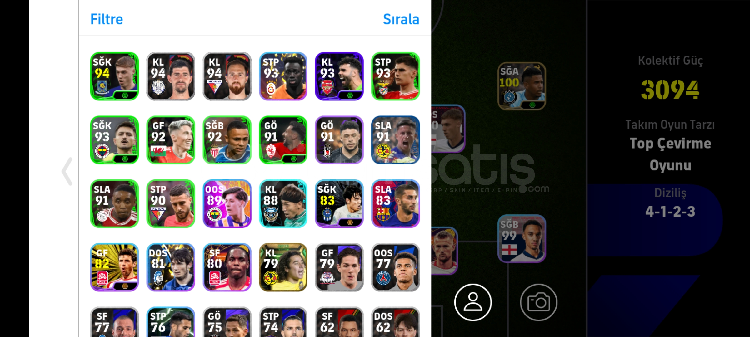Choose the OOS 89 Fenerbahçe pink card
The image size is (750, 337).
(227, 203)
